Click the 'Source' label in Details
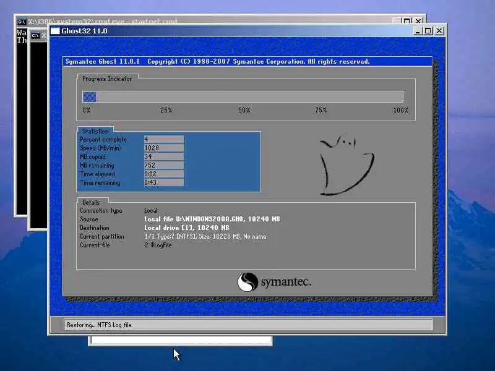 (x=89, y=219)
